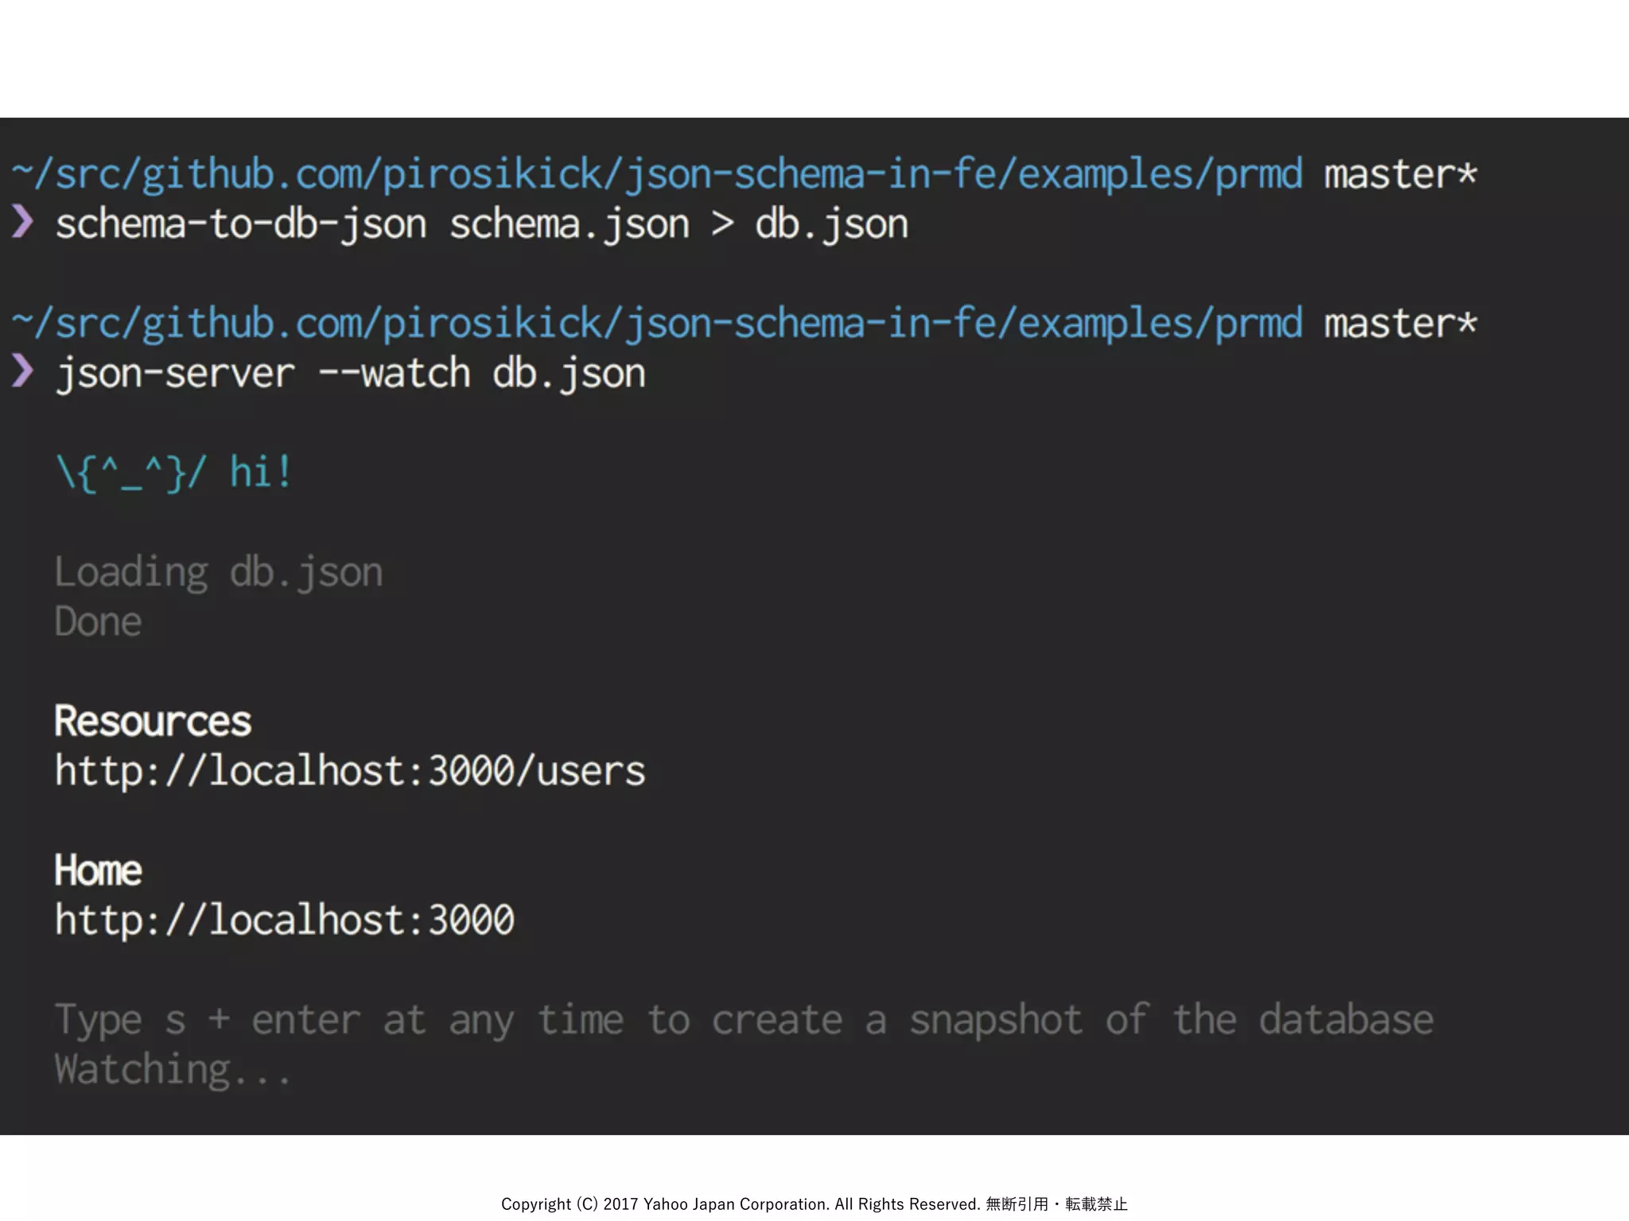The image size is (1629, 1221).
Task: Click the first purple prompt chevron
Action: tap(22, 222)
